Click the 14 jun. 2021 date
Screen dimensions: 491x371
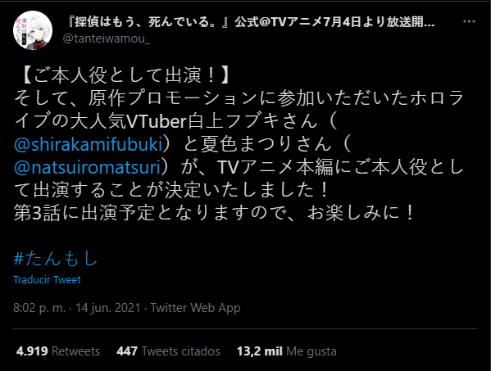108,308
